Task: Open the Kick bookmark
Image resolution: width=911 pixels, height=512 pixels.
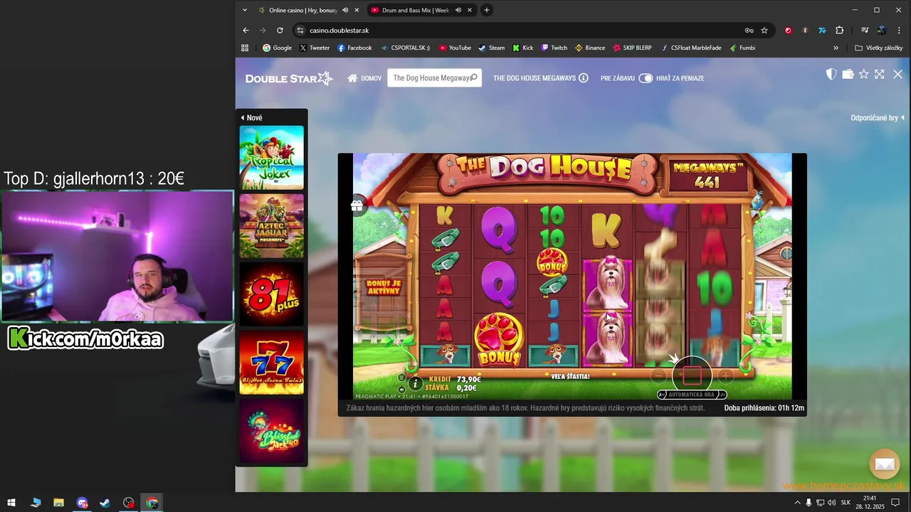Action: (x=522, y=48)
